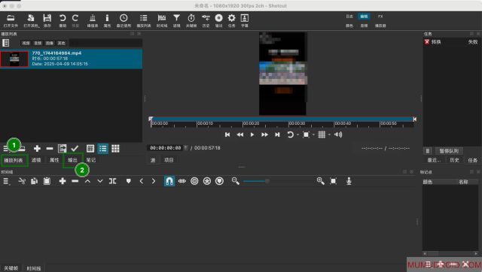This screenshot has height=272, width=482.
Task: Click the Redo arrow in the main toolbar
Action: [x=75, y=18]
